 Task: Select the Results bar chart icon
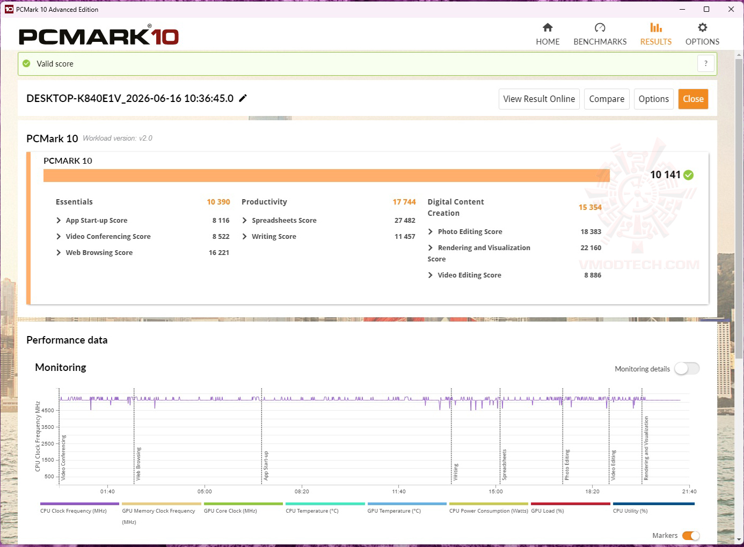[656, 27]
